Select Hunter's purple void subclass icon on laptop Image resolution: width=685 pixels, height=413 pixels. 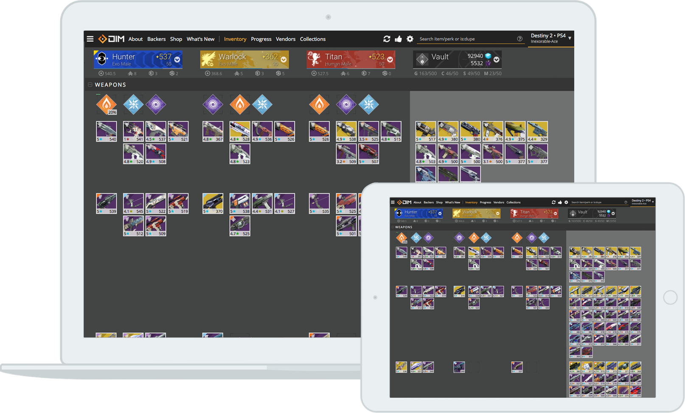[x=156, y=105]
